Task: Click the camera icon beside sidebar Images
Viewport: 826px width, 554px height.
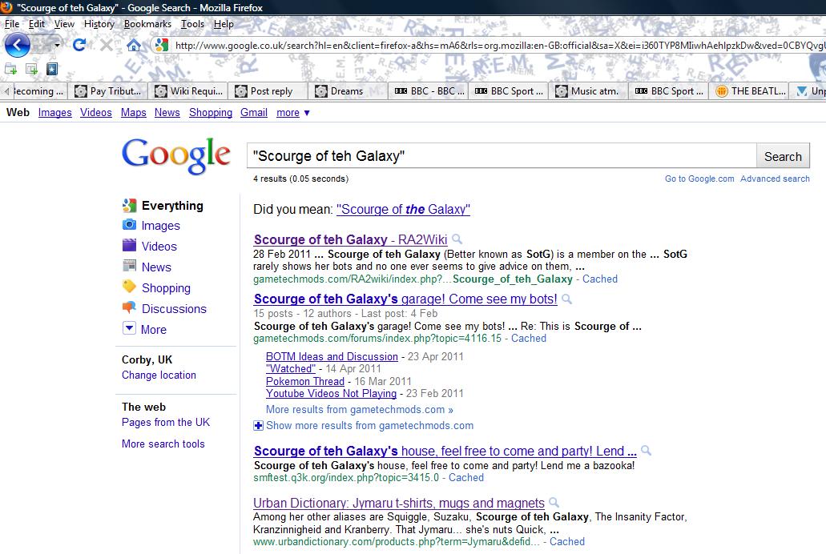Action: pyautogui.click(x=129, y=225)
